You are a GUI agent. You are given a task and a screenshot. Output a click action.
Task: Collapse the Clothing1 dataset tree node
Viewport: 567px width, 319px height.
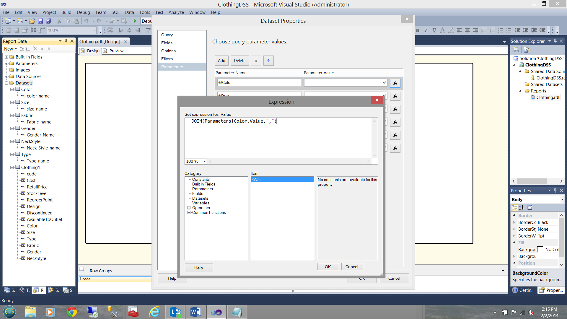click(x=12, y=167)
